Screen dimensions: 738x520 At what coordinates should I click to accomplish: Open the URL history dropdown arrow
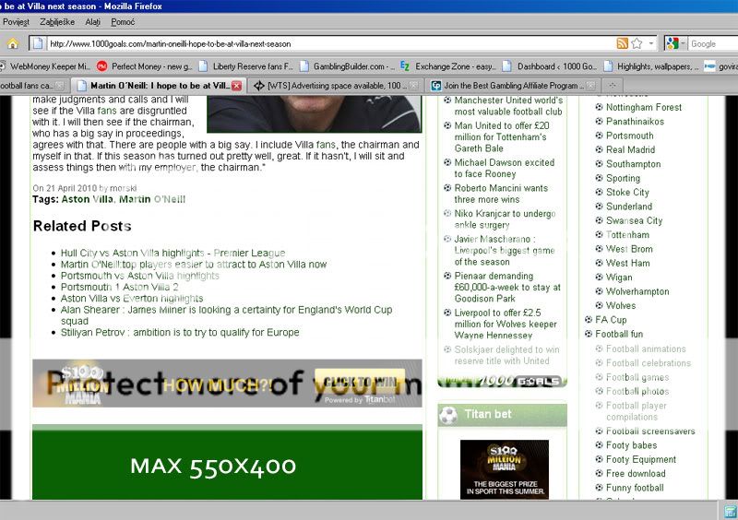coord(651,43)
